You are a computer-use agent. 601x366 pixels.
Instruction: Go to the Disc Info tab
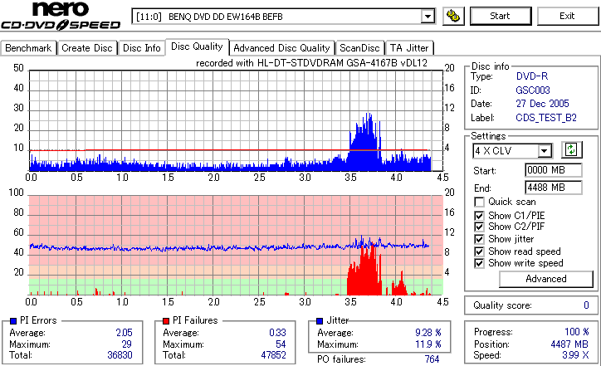[x=141, y=48]
